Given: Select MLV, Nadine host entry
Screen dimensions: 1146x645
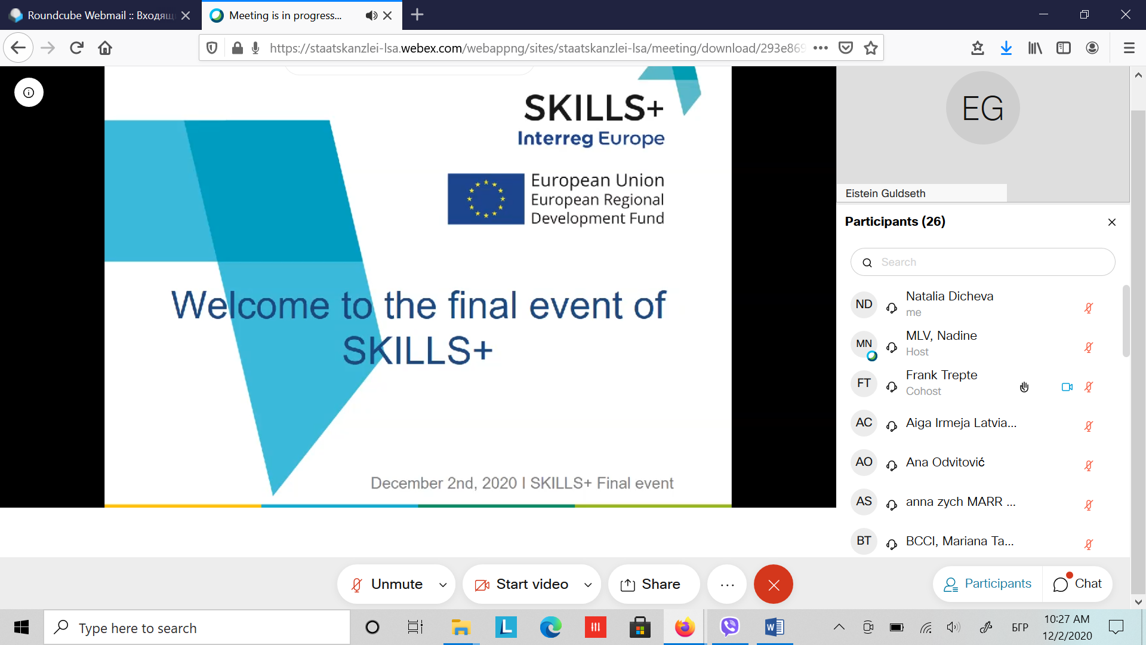Looking at the screenshot, I should (982, 343).
